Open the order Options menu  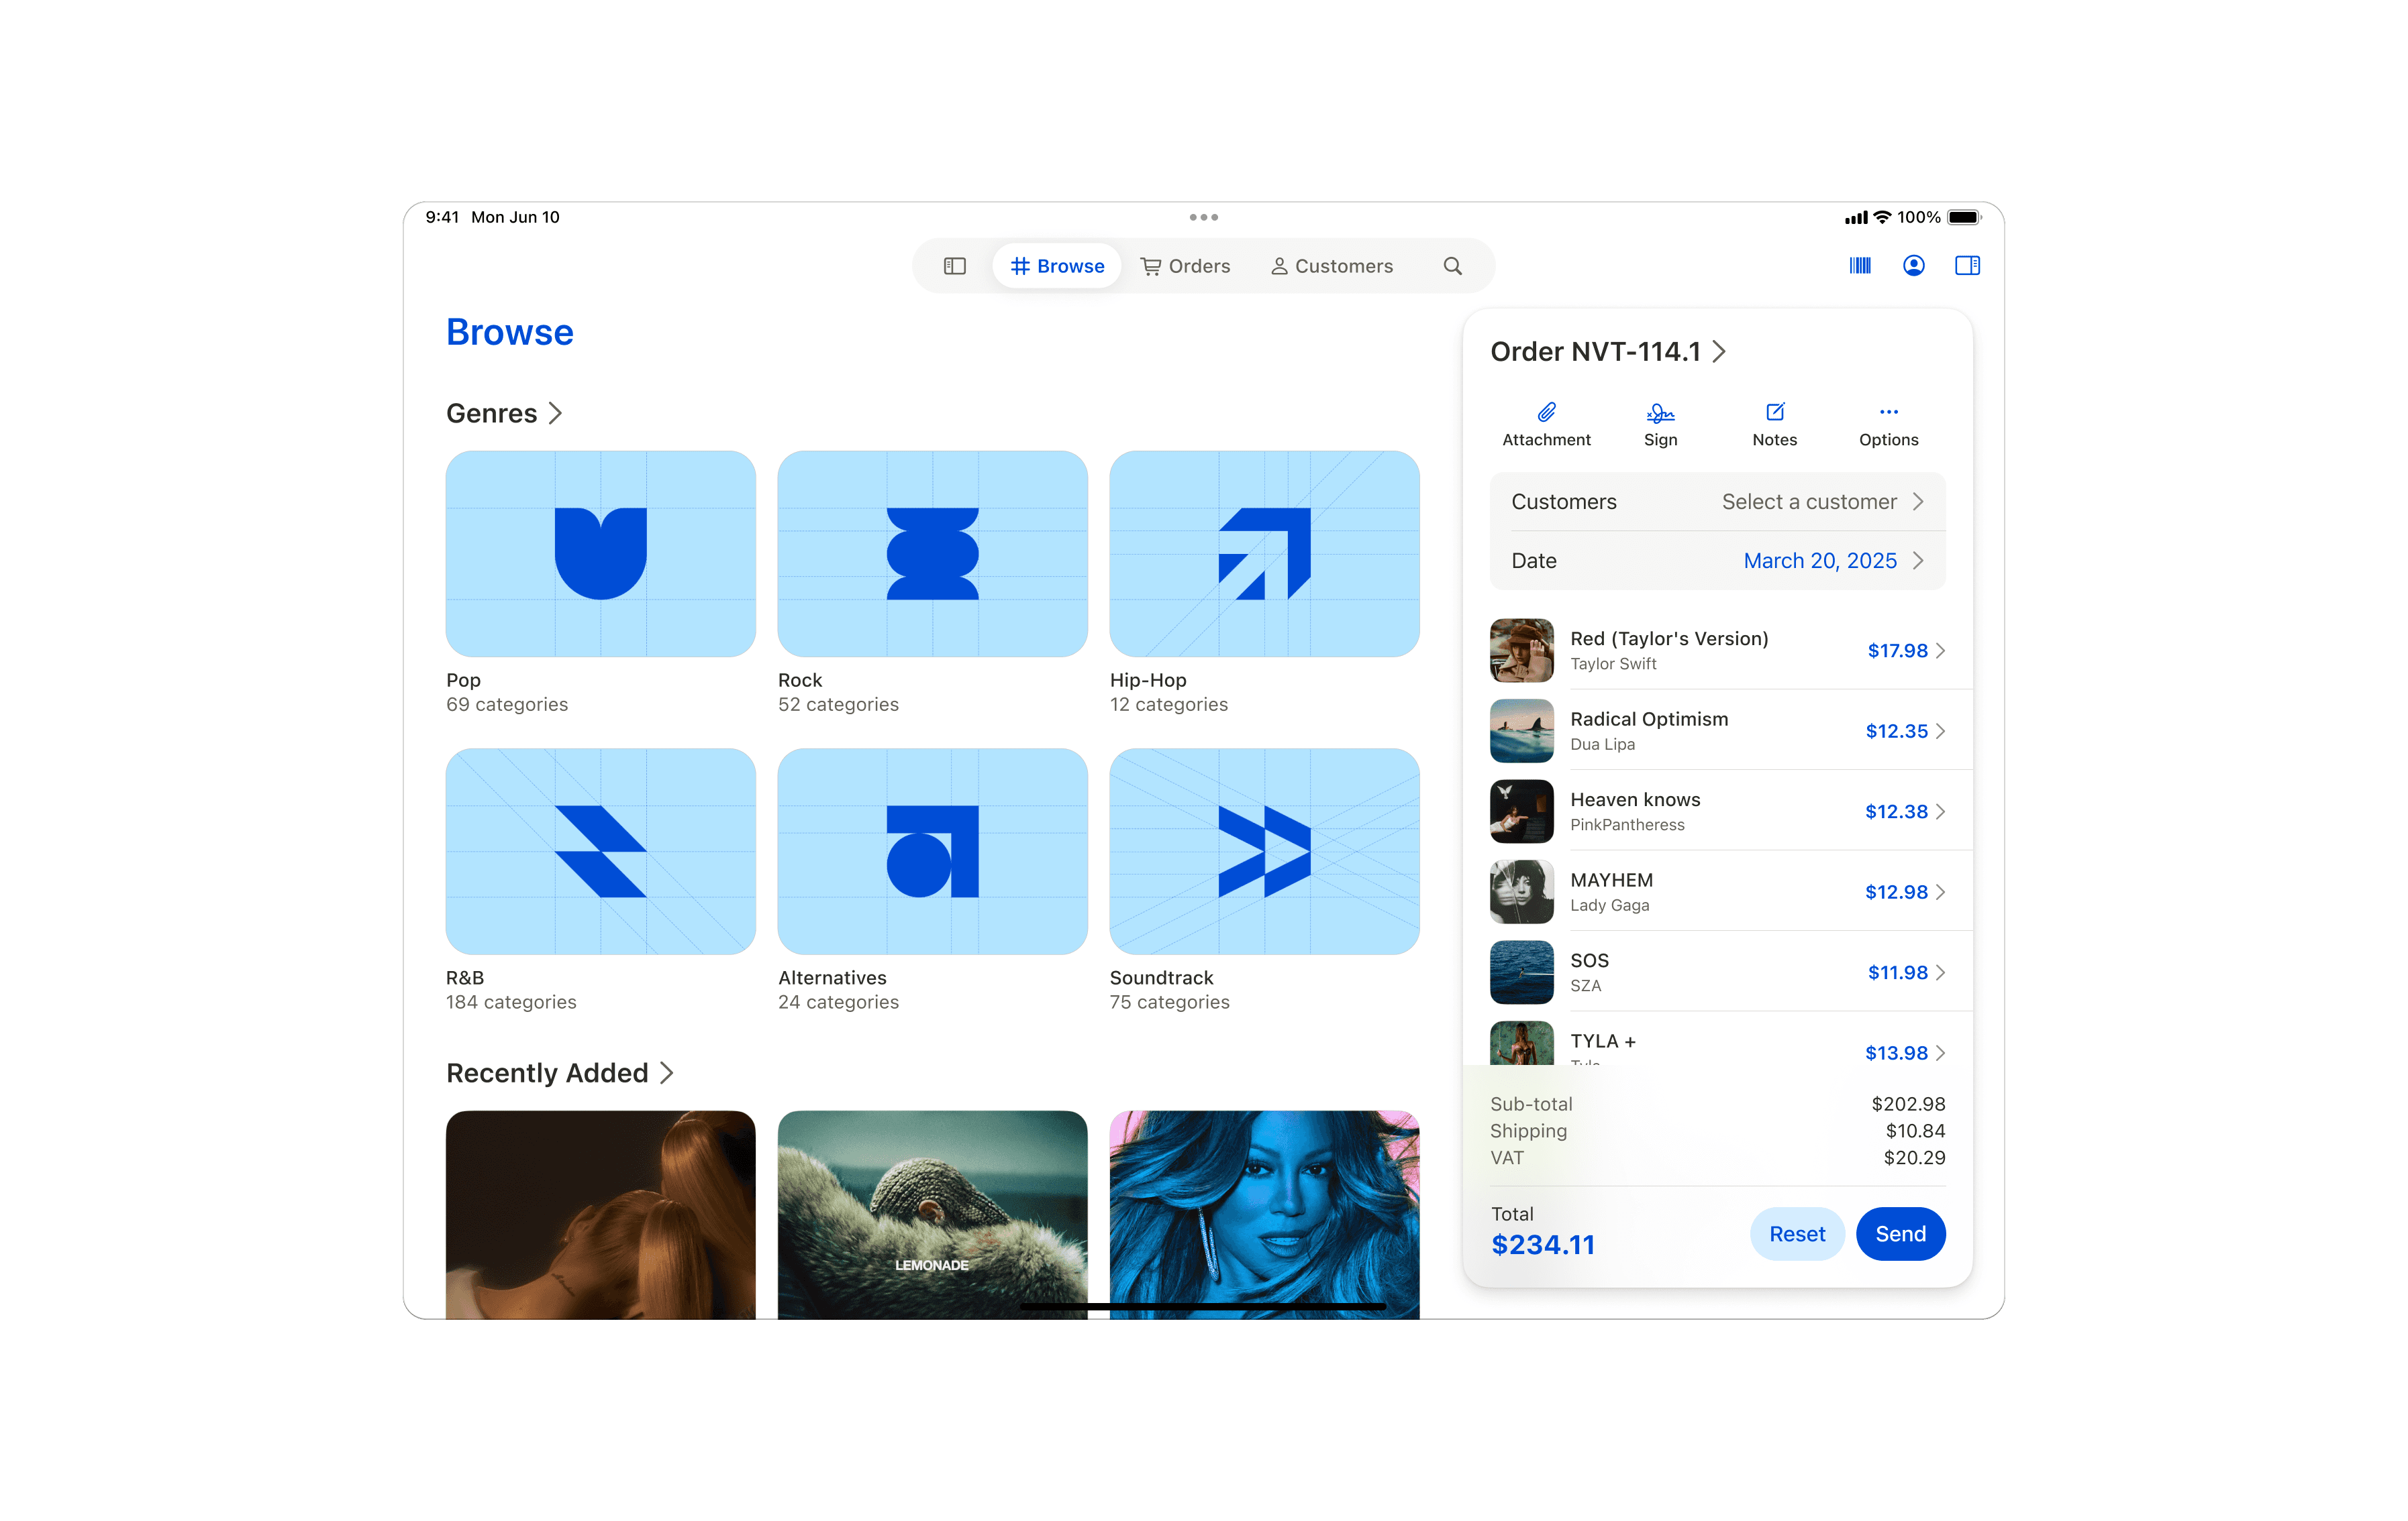[1888, 425]
